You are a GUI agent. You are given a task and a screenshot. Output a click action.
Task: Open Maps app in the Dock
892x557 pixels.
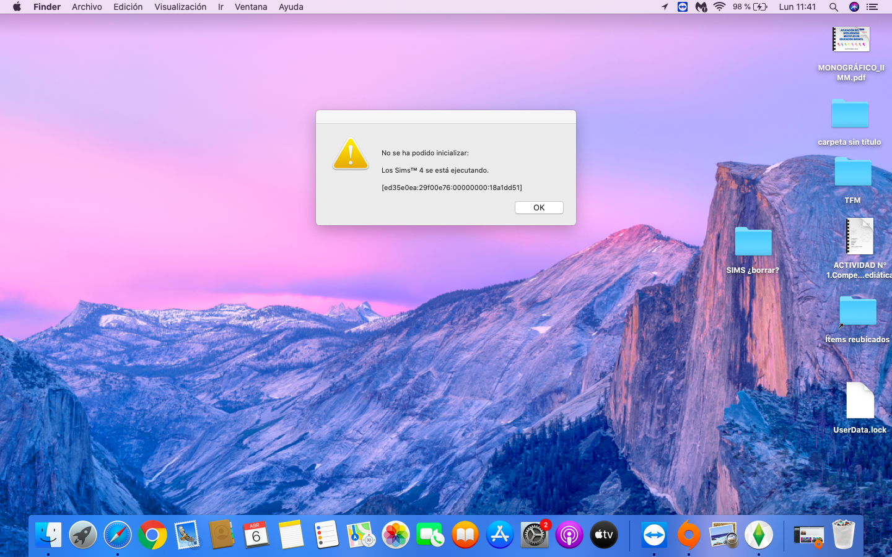coord(361,535)
